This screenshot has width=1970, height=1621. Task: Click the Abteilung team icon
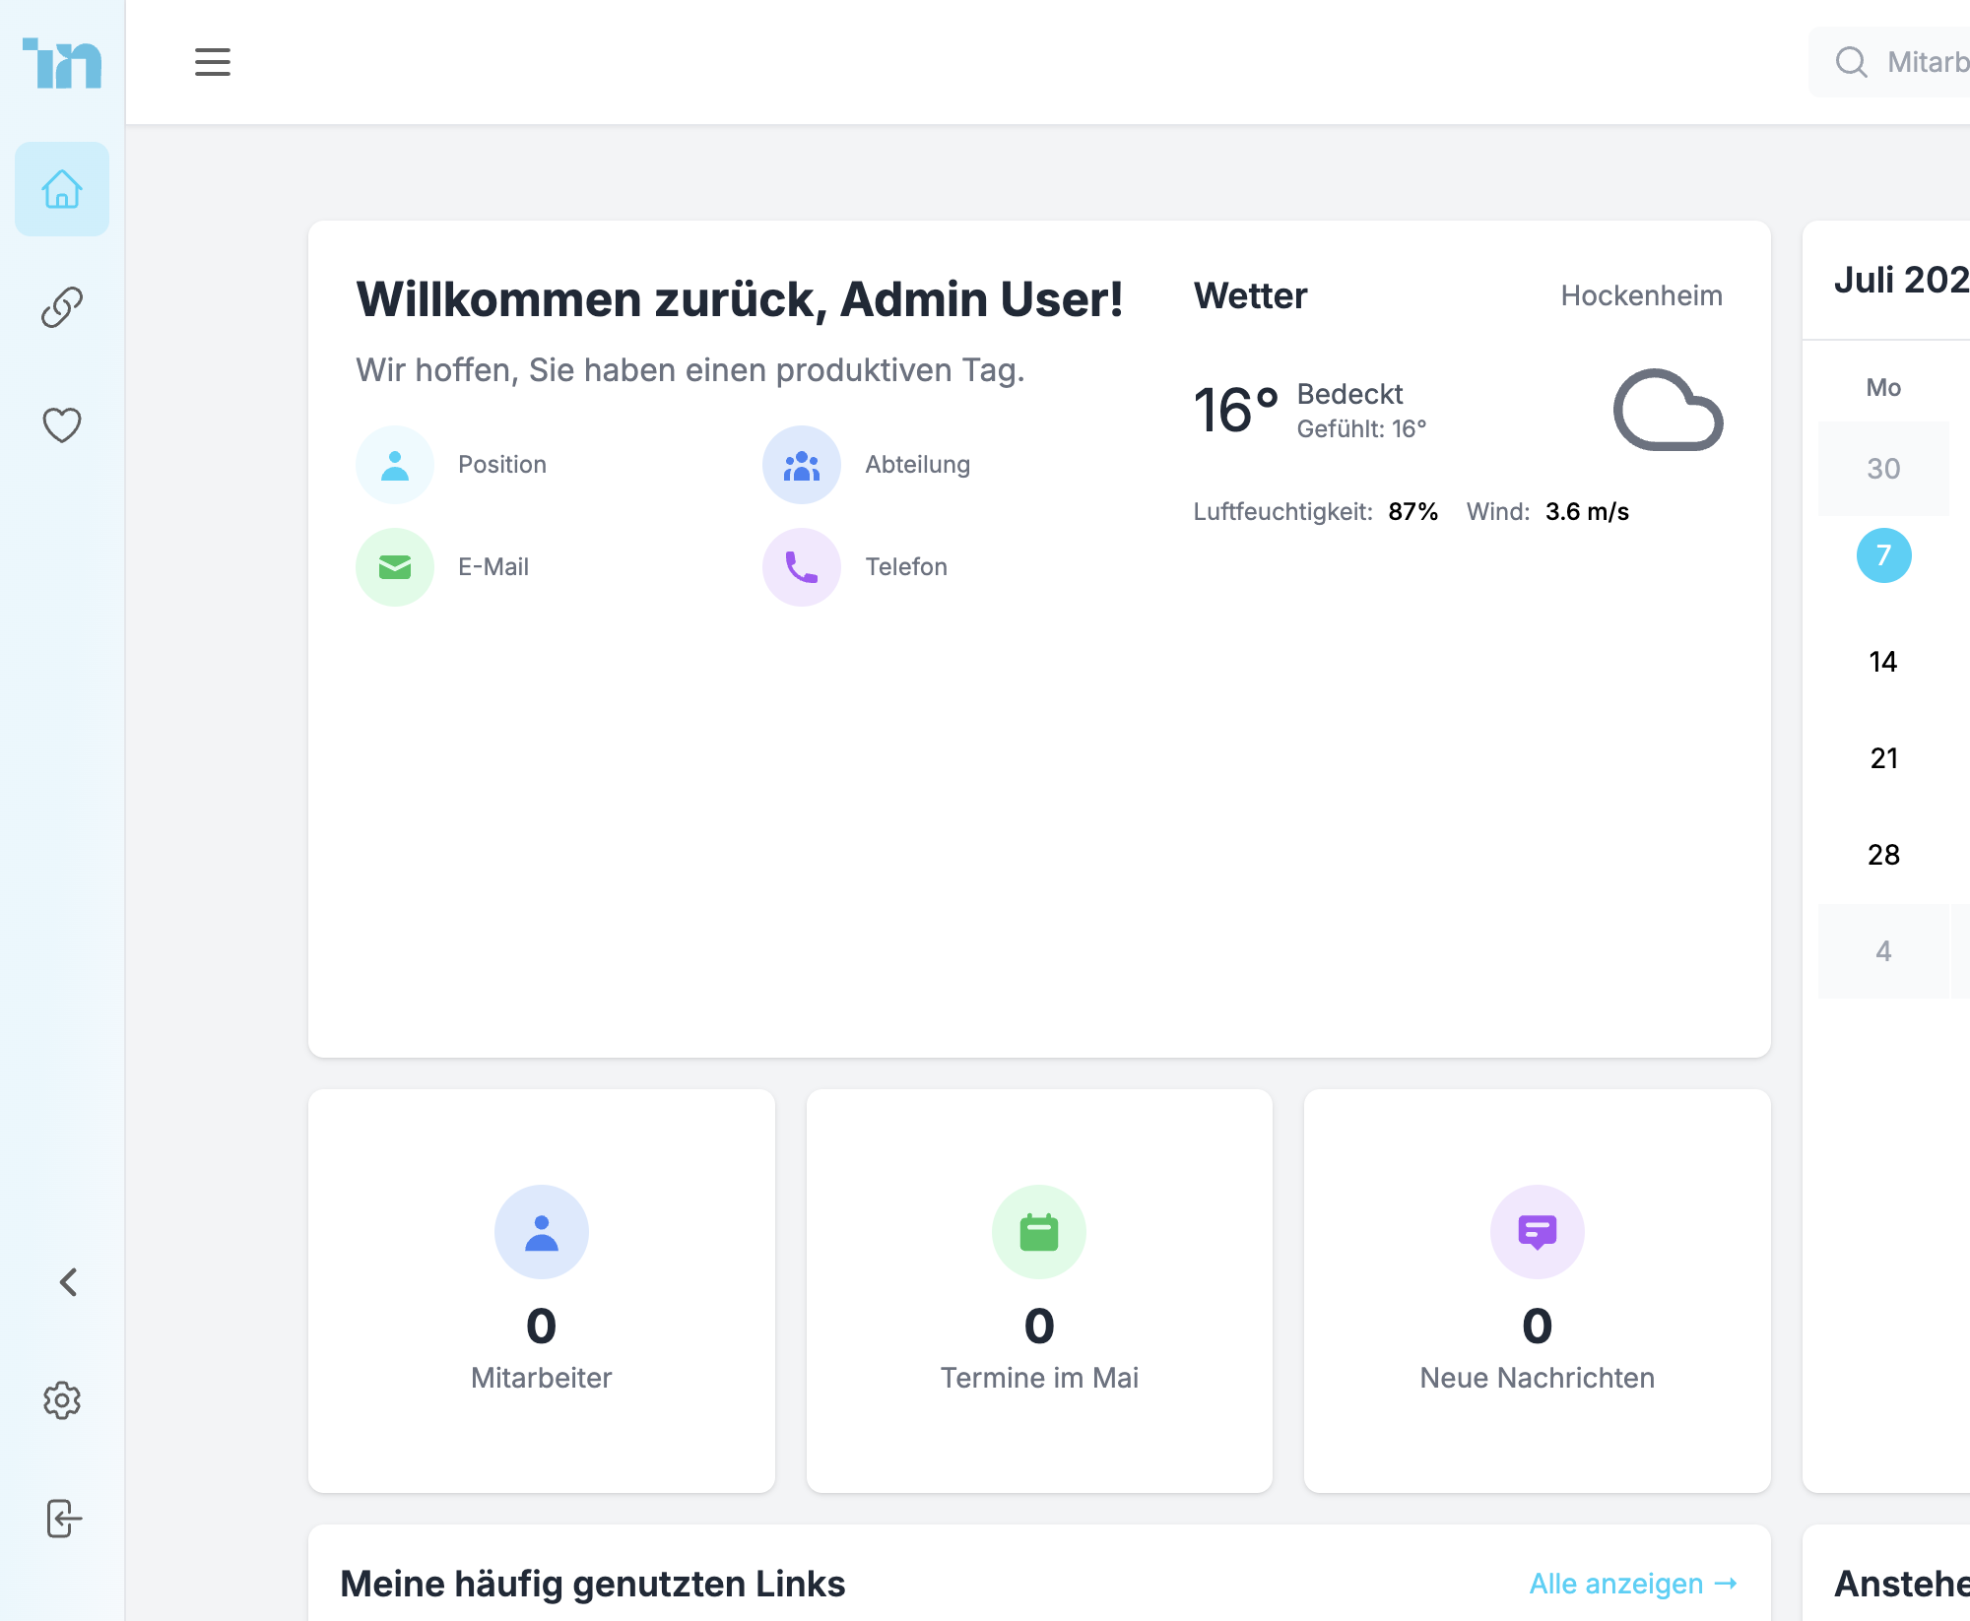pyautogui.click(x=800, y=464)
